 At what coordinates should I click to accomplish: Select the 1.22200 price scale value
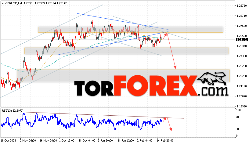[242, 76]
